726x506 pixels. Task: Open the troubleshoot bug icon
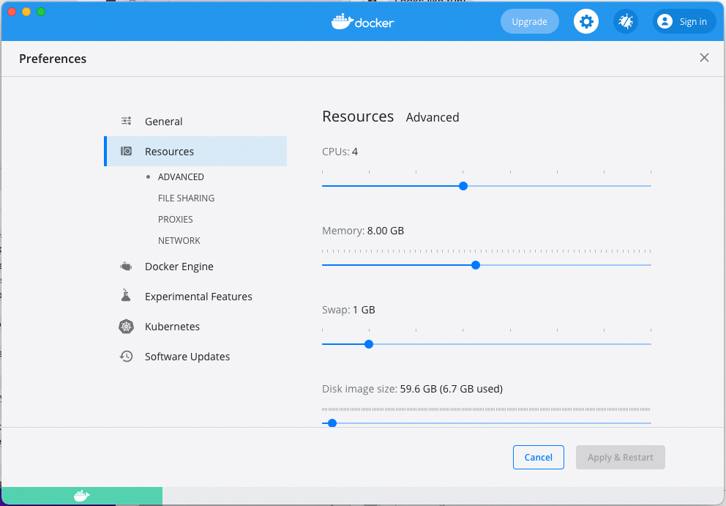(625, 22)
